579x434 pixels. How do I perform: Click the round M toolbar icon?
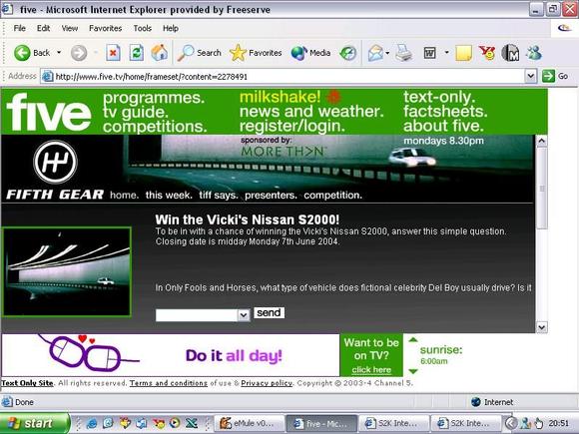[x=510, y=53]
